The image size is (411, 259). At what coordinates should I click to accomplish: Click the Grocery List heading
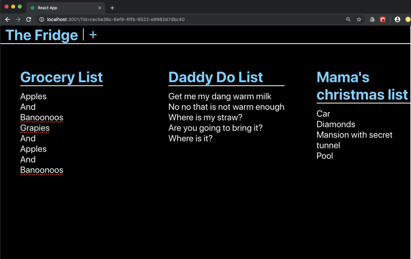click(61, 77)
